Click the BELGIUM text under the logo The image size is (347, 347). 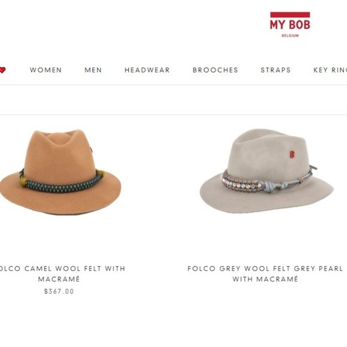(x=290, y=36)
